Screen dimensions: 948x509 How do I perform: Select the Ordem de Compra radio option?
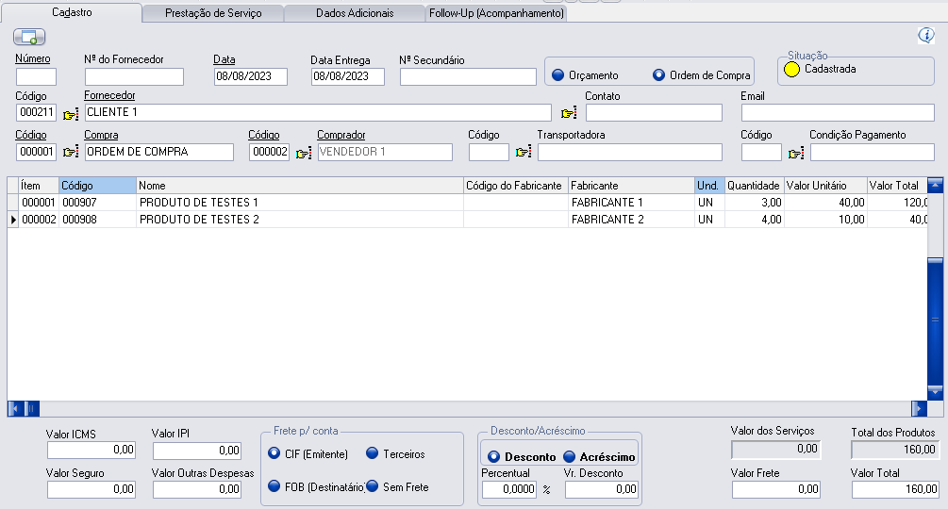pos(658,75)
